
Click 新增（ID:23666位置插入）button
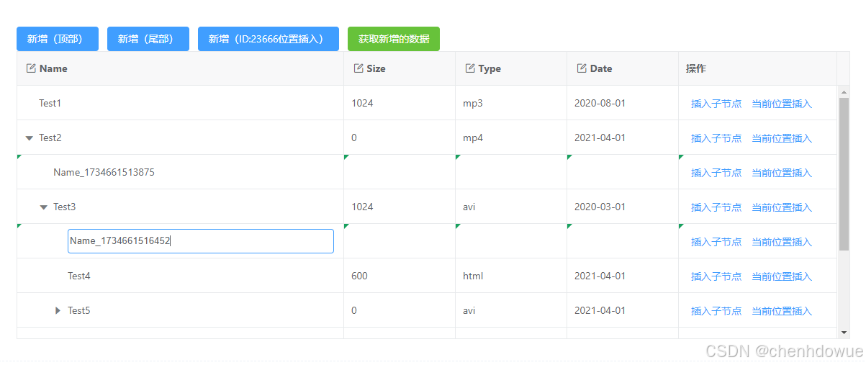pos(269,39)
